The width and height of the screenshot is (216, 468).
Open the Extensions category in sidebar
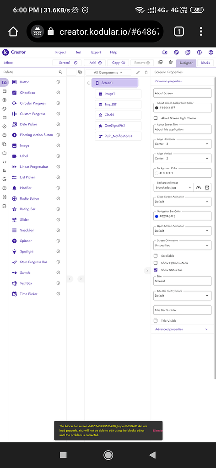[4, 206]
